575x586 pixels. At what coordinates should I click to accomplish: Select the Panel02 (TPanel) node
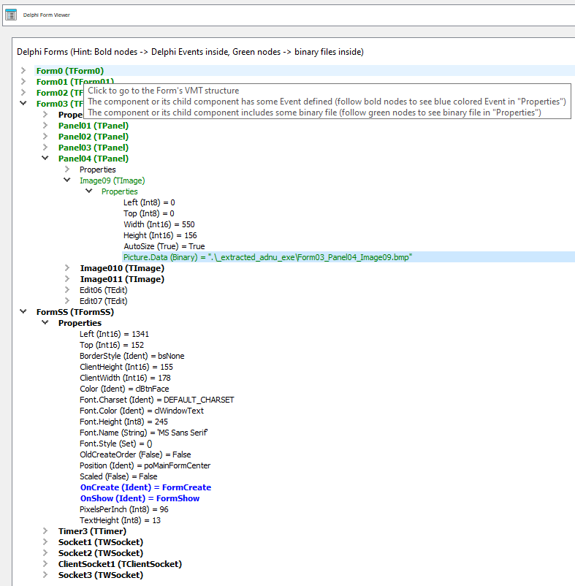click(x=94, y=137)
